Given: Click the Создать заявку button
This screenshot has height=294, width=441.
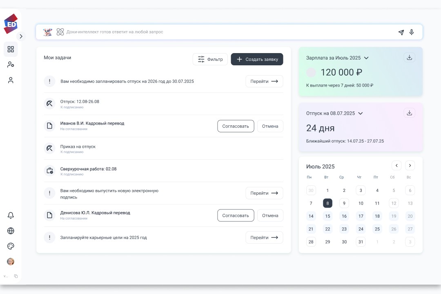Looking at the screenshot, I should point(257,59).
